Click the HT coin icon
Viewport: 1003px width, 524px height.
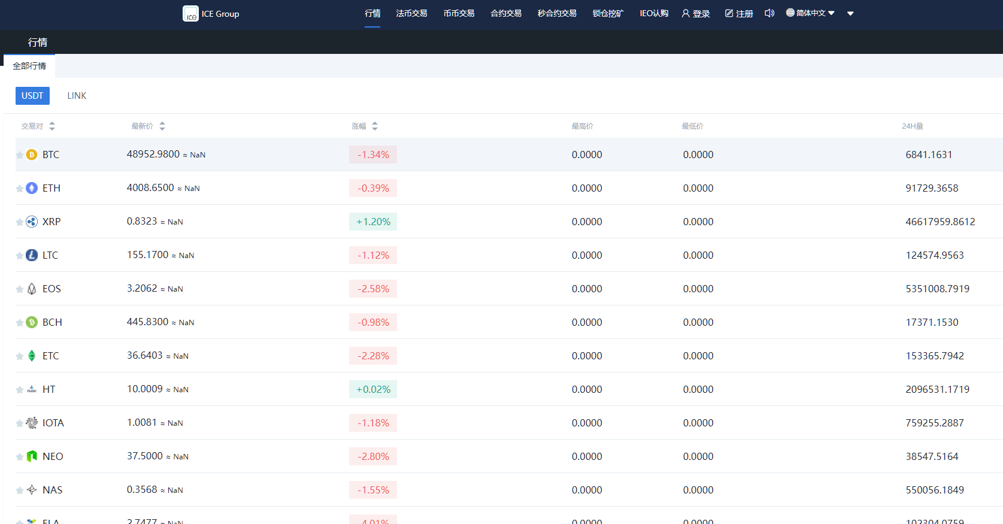32,389
